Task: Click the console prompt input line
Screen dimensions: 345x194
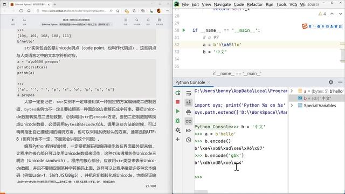Action: (241, 177)
